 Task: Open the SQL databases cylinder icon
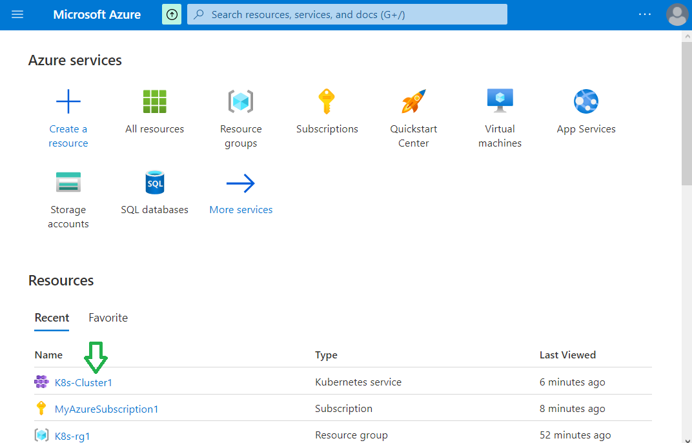pyautogui.click(x=154, y=182)
